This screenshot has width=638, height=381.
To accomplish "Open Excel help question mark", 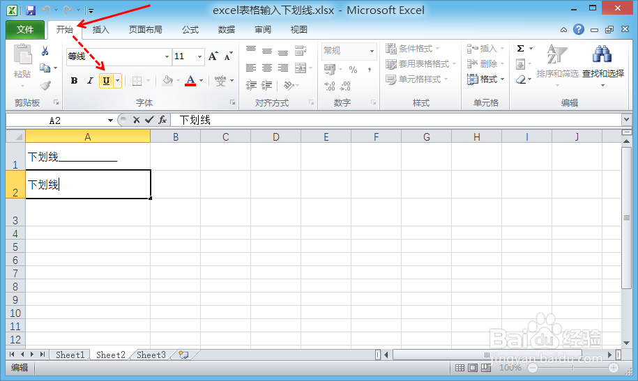I will coord(579,29).
